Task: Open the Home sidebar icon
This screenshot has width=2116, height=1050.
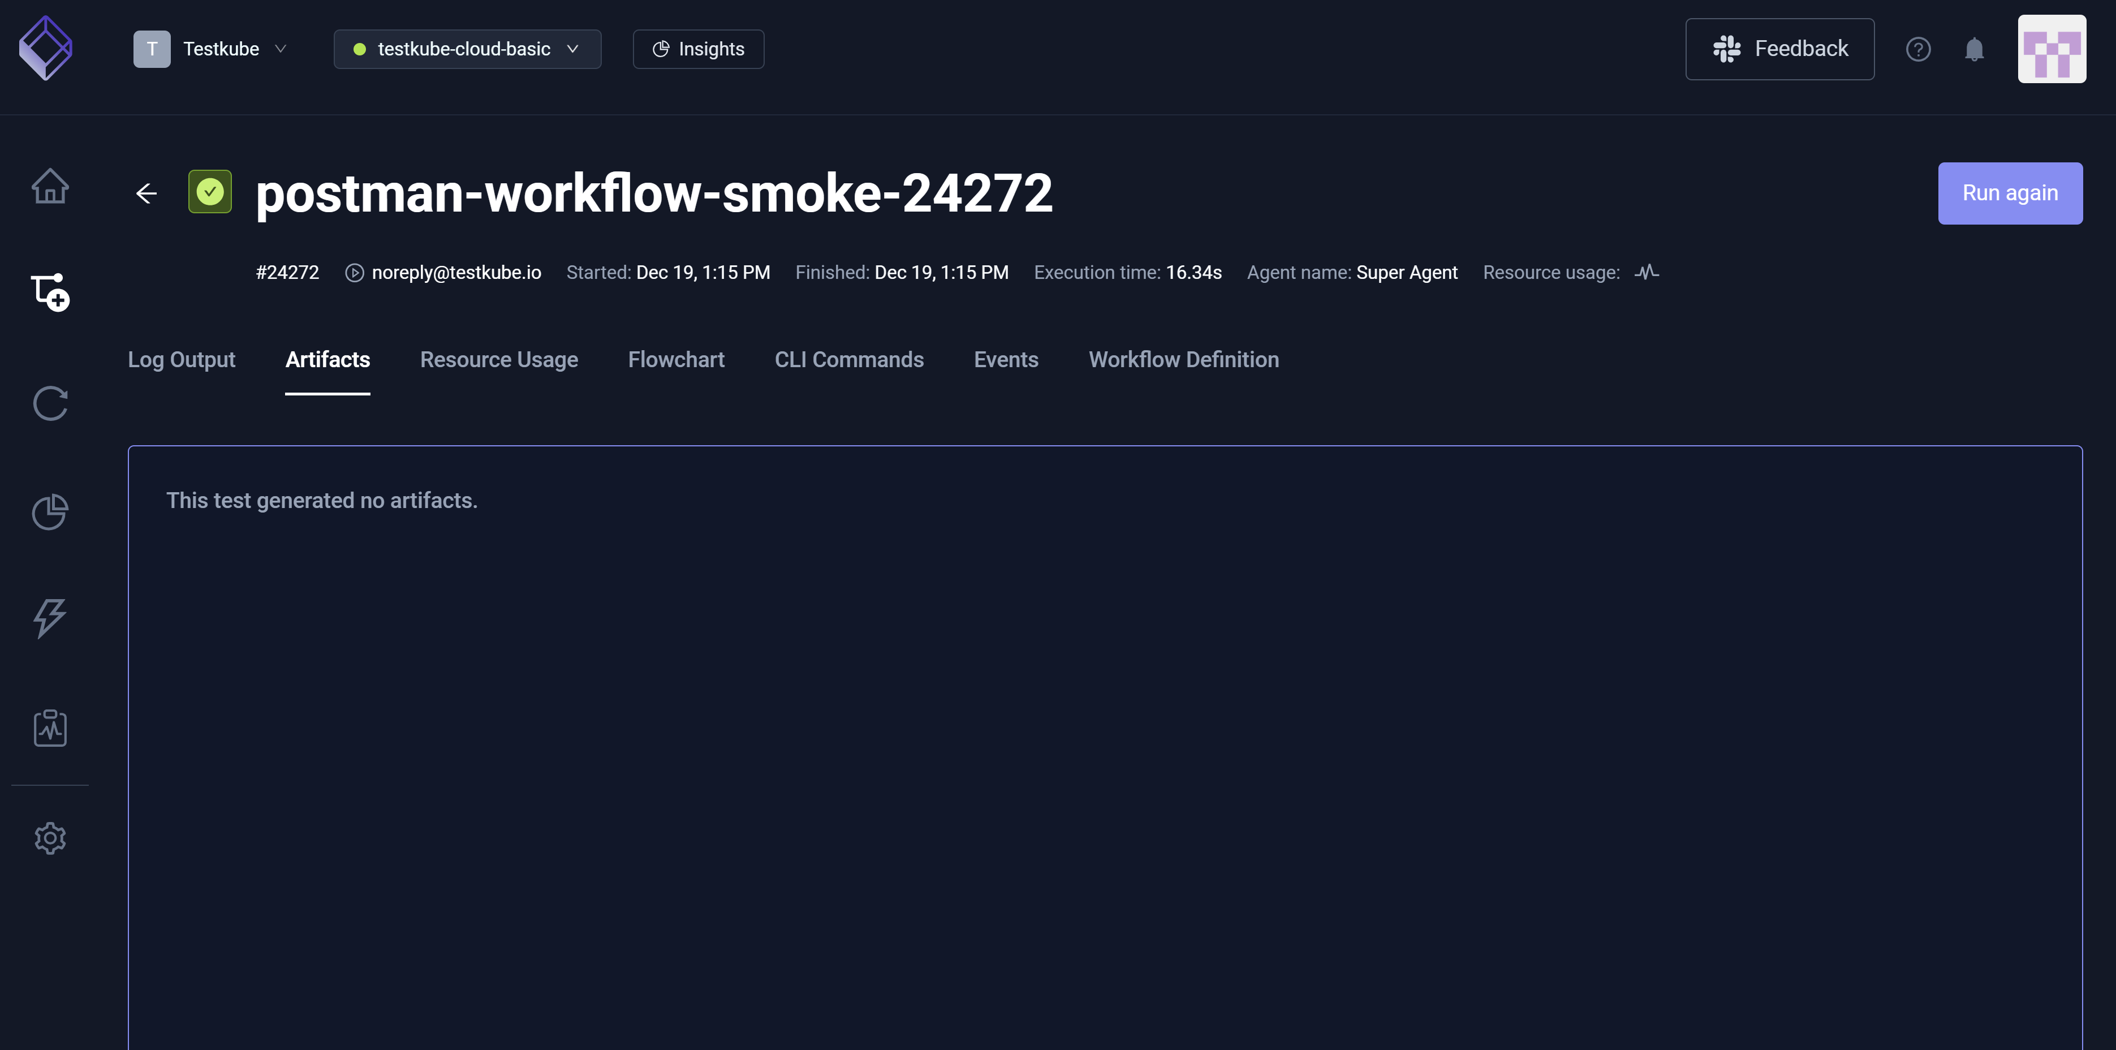Action: point(50,186)
